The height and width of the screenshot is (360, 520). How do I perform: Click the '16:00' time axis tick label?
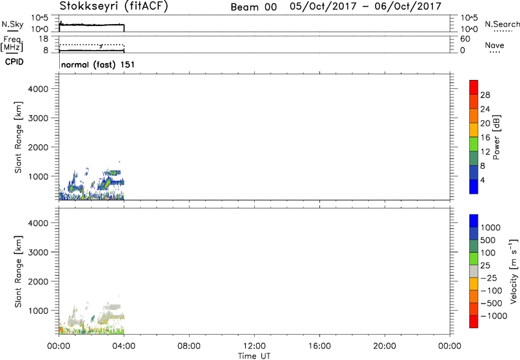(319, 346)
